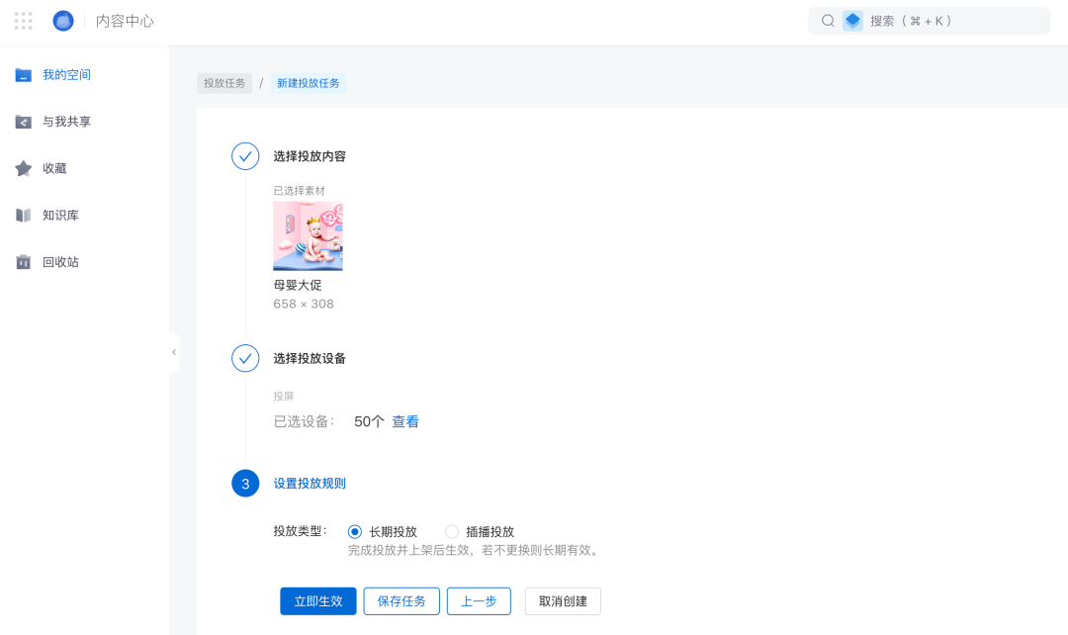Go to 投放任务 breadcrumb
Viewport: 1068px width, 635px height.
pos(224,83)
